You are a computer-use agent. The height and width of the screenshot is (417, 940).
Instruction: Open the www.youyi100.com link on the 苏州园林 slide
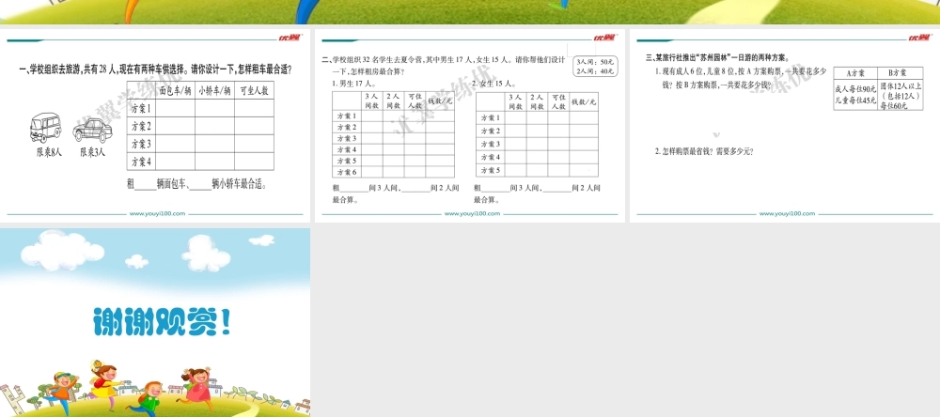pos(786,213)
